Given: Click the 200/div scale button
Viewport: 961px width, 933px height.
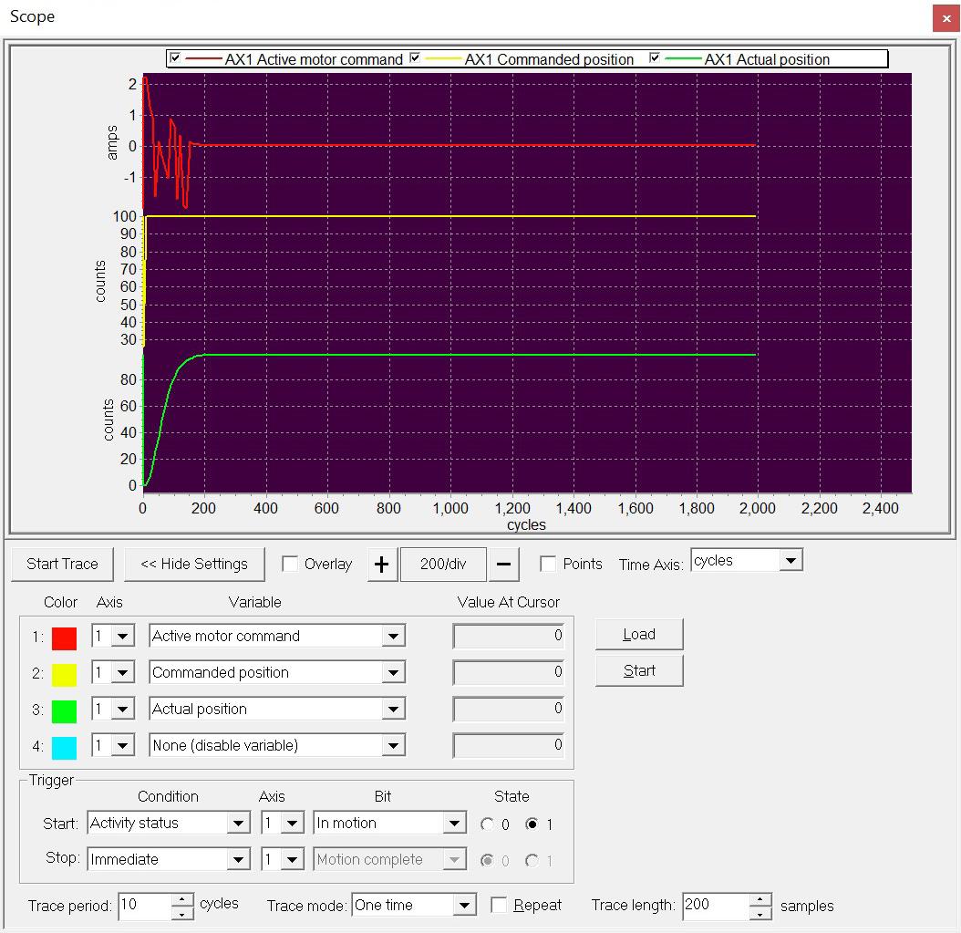Looking at the screenshot, I should click(x=443, y=564).
